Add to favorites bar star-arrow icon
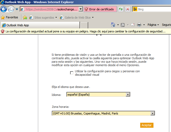The image size is (171, 132). coord(25,18)
